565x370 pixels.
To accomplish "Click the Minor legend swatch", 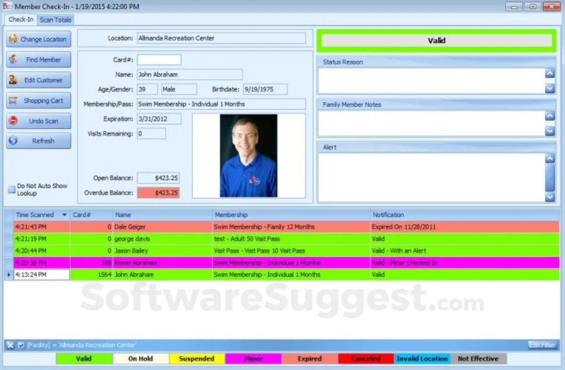I will pyautogui.click(x=253, y=359).
